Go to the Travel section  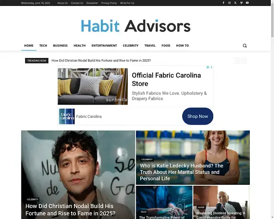[150, 46]
